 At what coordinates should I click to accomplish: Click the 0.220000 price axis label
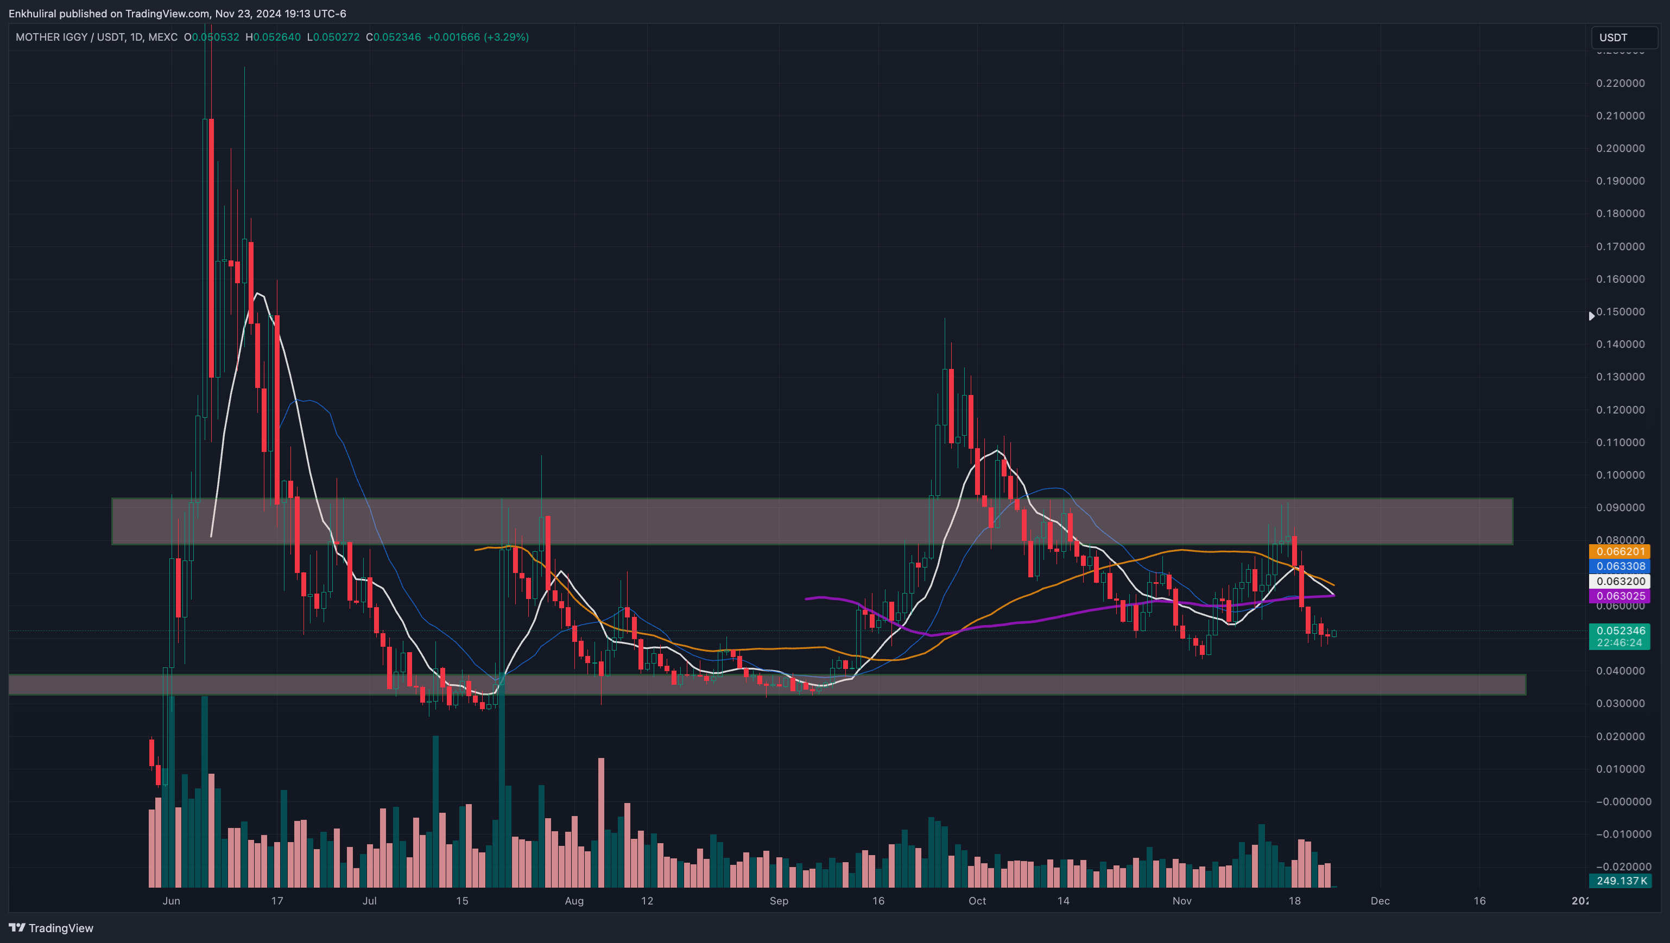tap(1620, 84)
